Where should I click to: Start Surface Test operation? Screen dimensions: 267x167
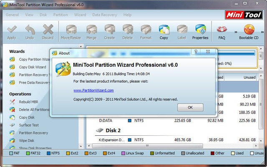coord(24,125)
